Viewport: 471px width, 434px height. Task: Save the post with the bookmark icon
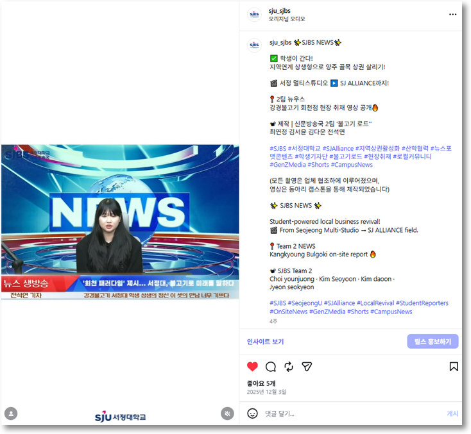454,367
